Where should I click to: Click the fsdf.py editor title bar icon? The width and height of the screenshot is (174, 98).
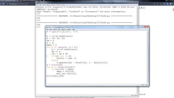point(47,27)
